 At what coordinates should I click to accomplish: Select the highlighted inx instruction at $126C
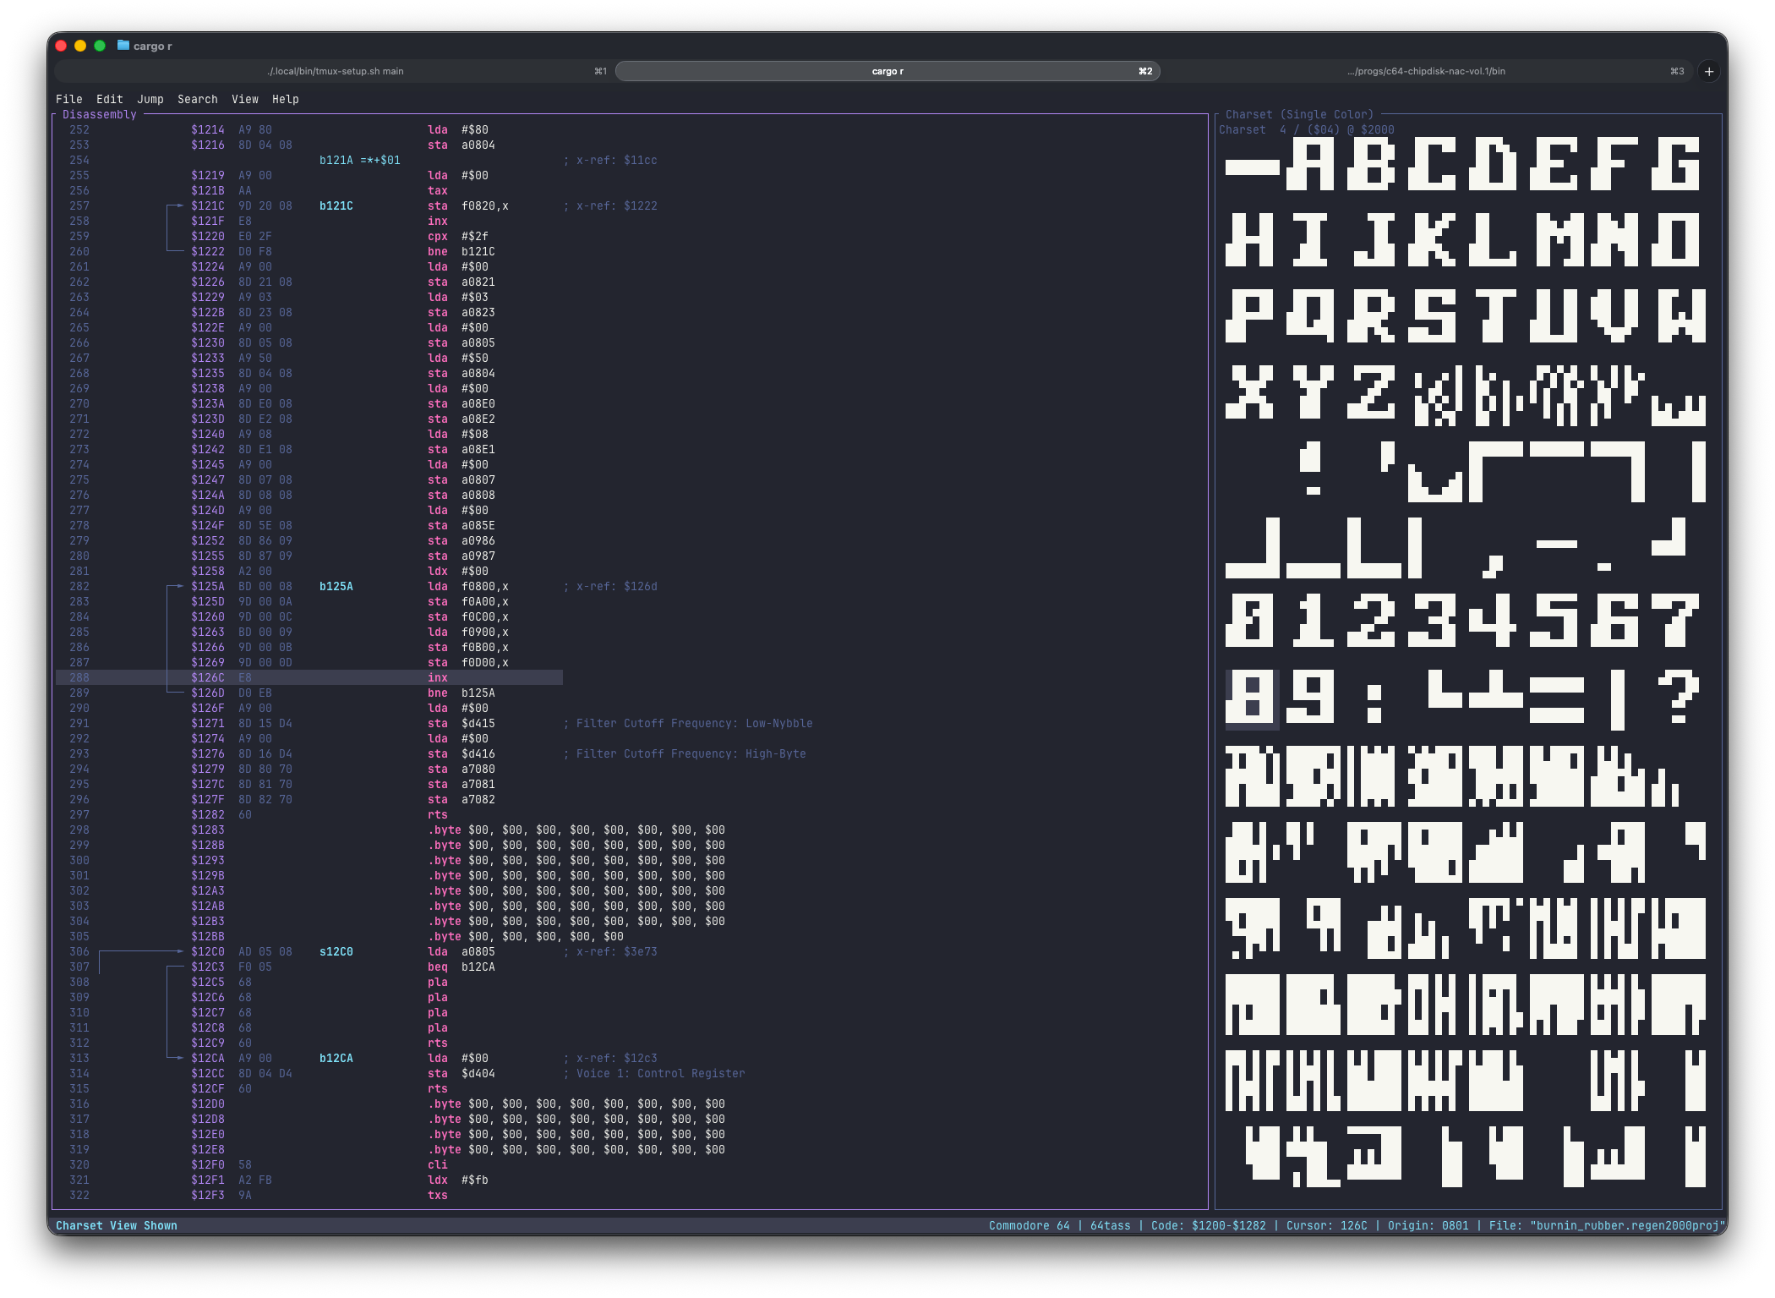438,677
